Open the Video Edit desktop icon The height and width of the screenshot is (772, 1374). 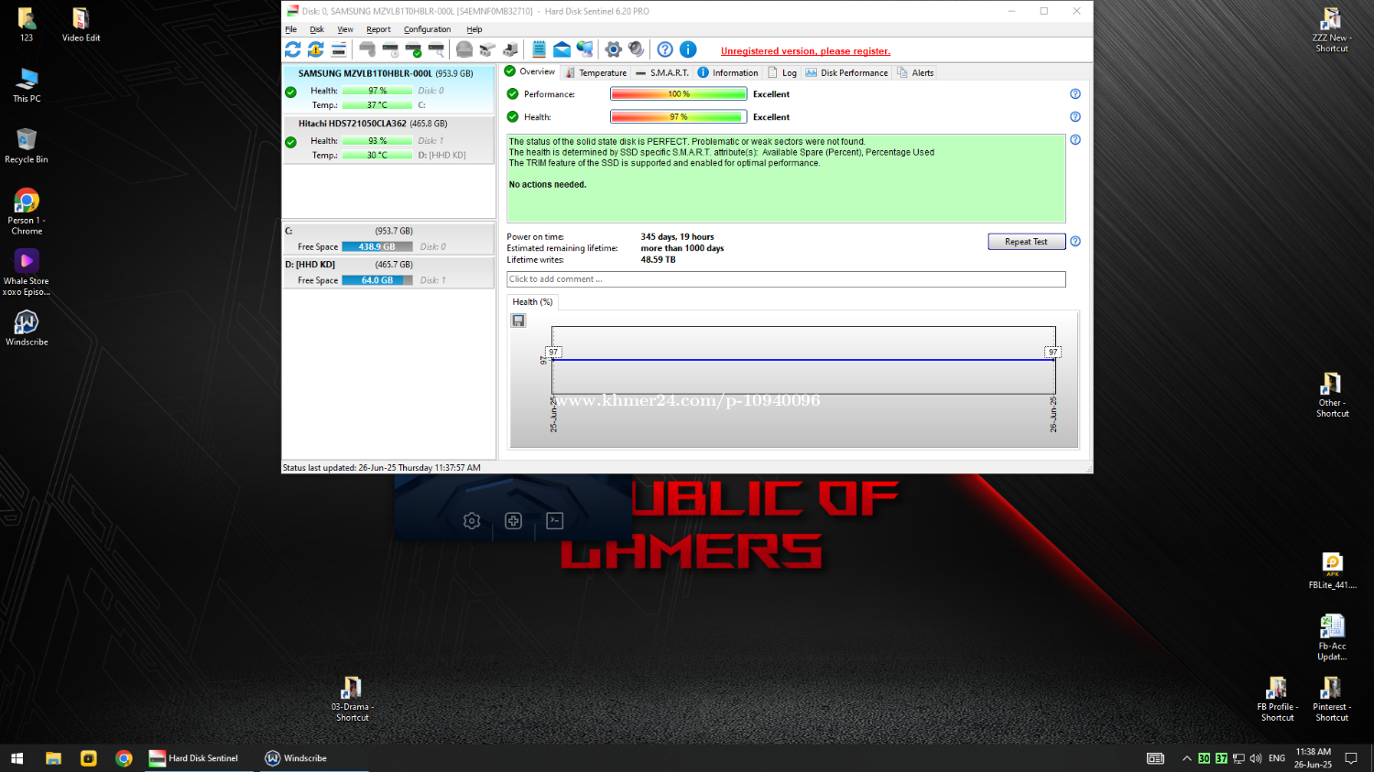click(x=81, y=25)
